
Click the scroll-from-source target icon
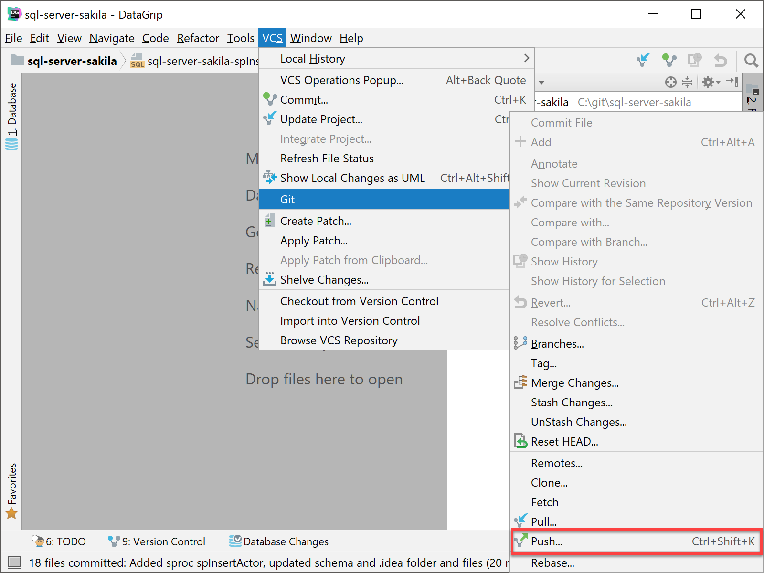coord(671,82)
